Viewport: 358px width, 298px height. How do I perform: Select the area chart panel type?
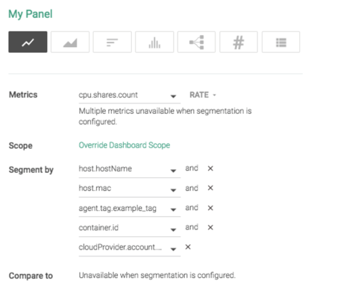70,42
